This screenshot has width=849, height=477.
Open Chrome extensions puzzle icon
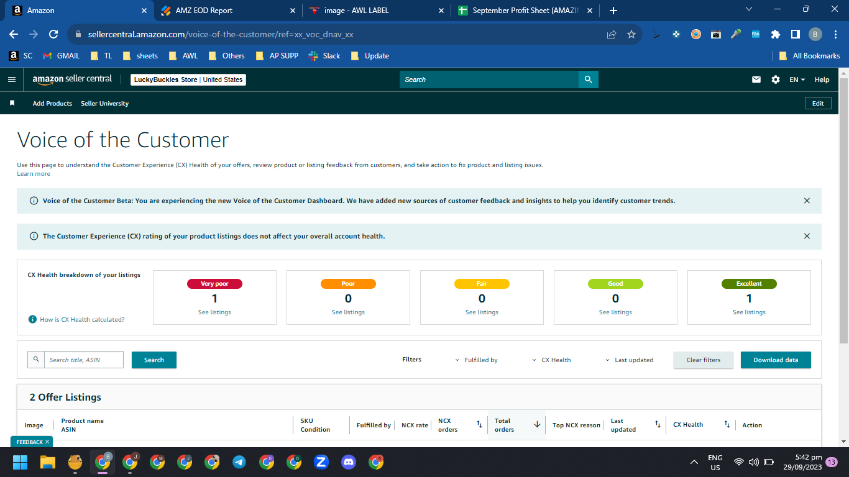[775, 35]
